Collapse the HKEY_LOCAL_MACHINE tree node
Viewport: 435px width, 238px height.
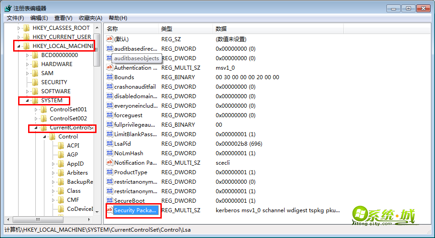click(x=19, y=46)
